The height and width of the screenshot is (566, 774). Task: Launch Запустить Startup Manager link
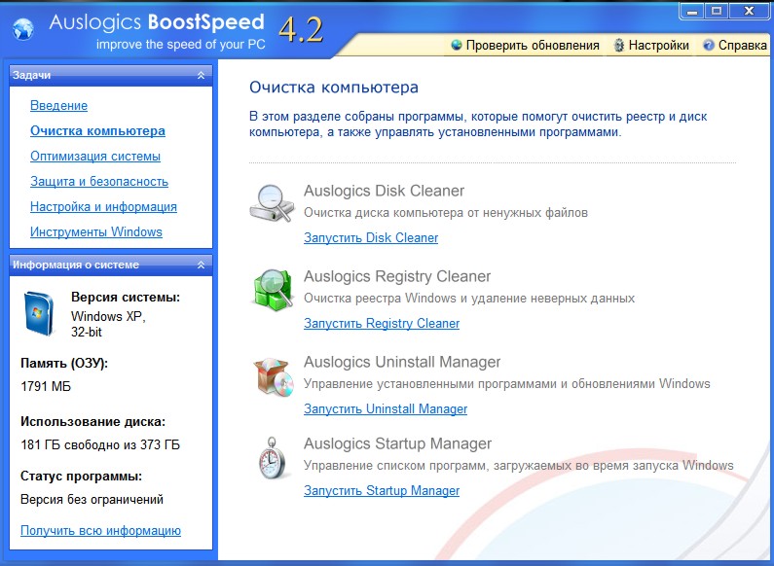[382, 490]
